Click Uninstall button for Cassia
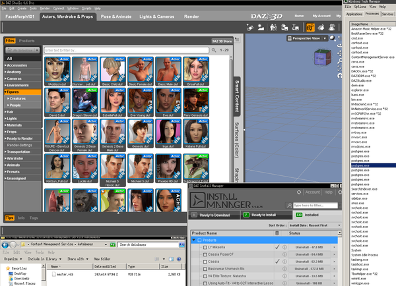The image size is (396, 286). click(309, 262)
